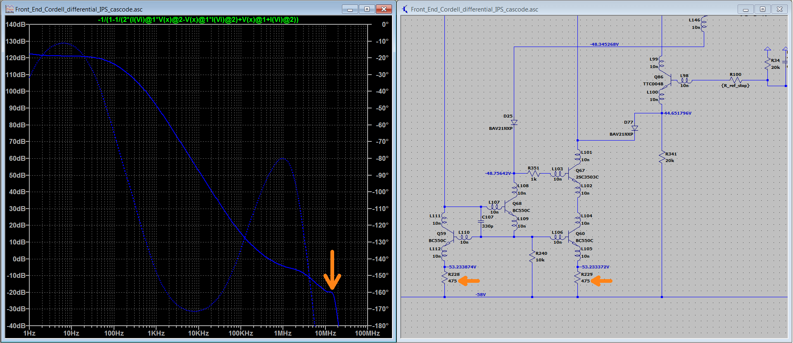The width and height of the screenshot is (793, 343).
Task: Click the 140dB label on magnitude axis
Action: 16,24
